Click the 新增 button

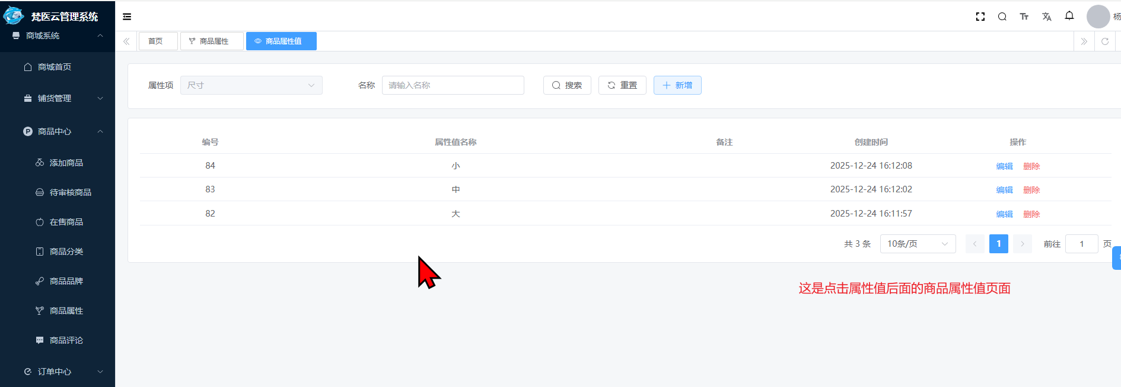[x=677, y=85]
